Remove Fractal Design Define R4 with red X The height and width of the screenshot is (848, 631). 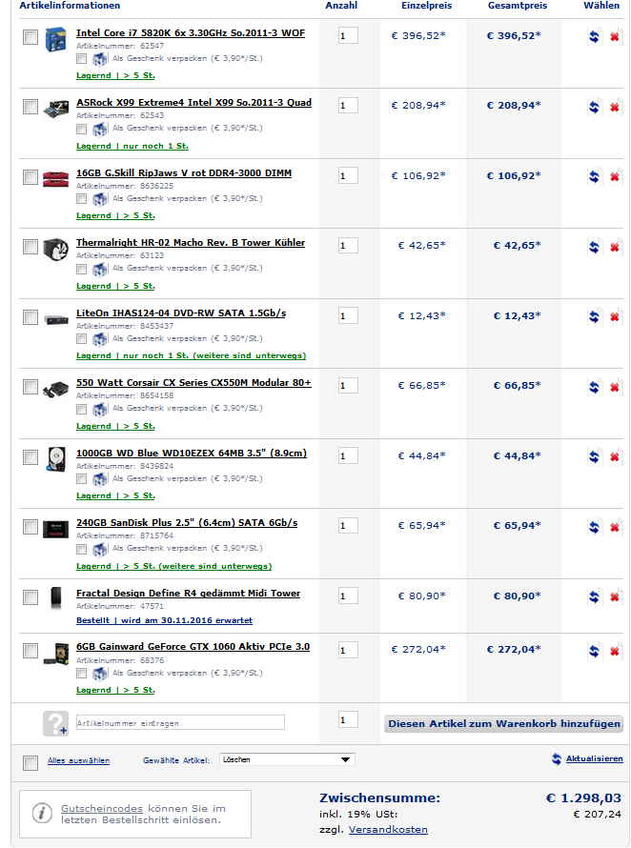pyautogui.click(x=615, y=597)
